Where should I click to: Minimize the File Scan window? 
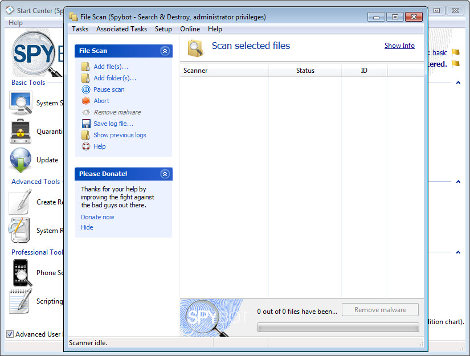coord(376,17)
